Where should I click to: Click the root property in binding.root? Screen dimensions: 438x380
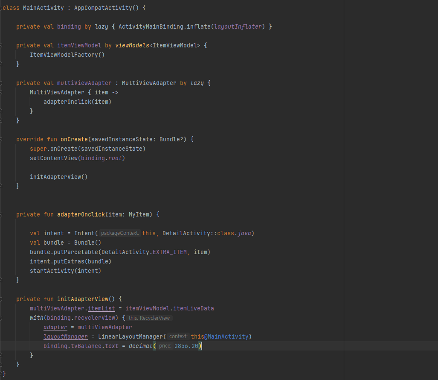click(x=115, y=158)
